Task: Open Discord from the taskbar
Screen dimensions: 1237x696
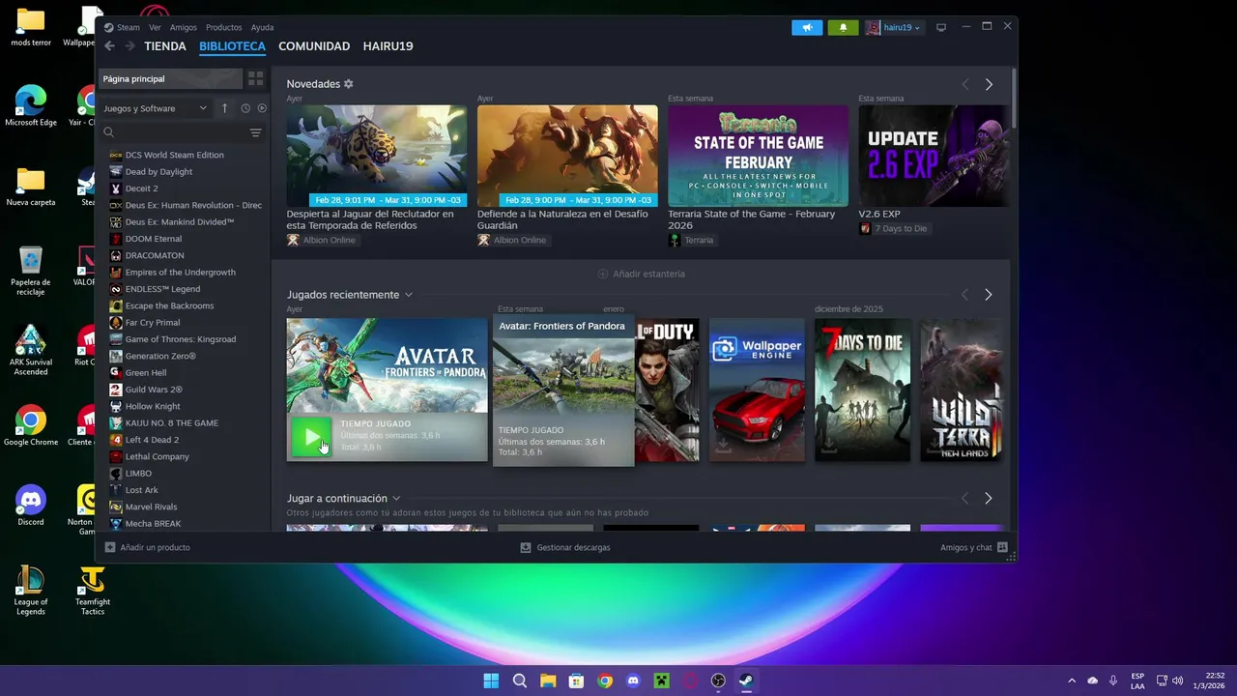Action: [633, 681]
